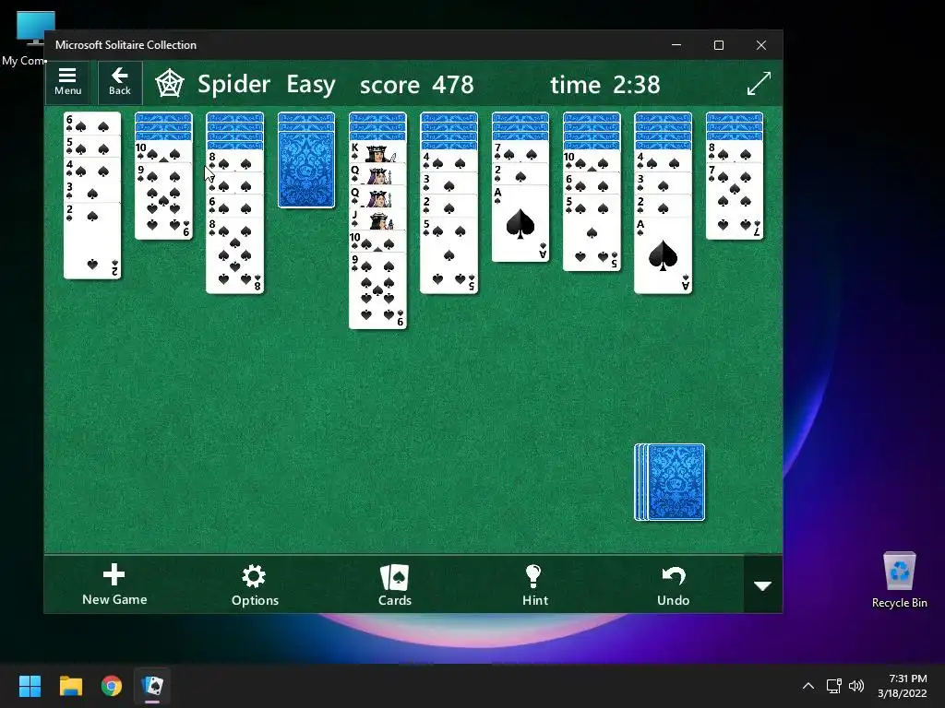Image resolution: width=945 pixels, height=708 pixels.
Task: Open File Explorer from the taskbar
Action: tap(70, 686)
